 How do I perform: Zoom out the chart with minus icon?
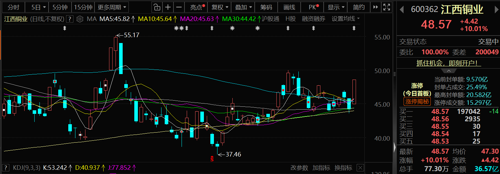click(179, 7)
